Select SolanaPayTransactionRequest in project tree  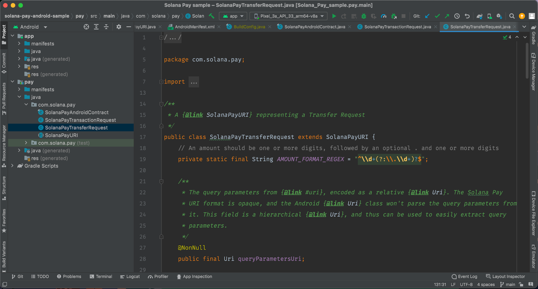80,120
